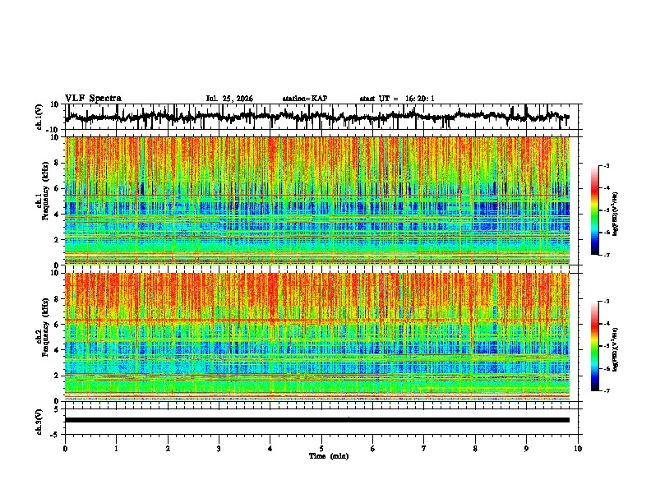Click the start UT 16:20:1 label
Screen dimensions: 651x503
click(x=397, y=99)
